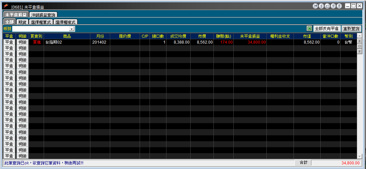Click the 成交均價 column header
Image resolution: width=366 pixels, height=169 pixels.
[x=178, y=36]
